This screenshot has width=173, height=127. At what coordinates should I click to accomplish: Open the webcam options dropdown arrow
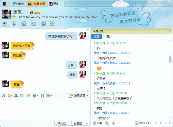point(8,24)
